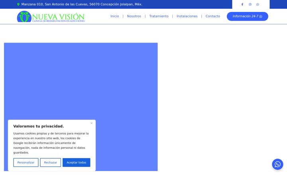Go to the Inicio menu item
This screenshot has width=287, height=179.
point(114,16)
